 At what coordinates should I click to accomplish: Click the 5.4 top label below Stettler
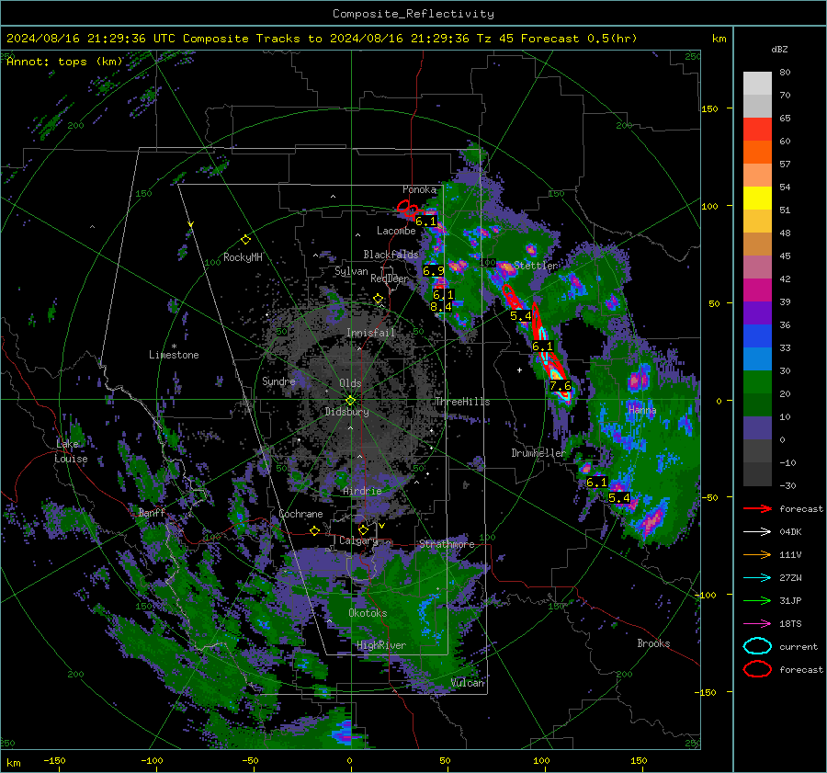[521, 315]
